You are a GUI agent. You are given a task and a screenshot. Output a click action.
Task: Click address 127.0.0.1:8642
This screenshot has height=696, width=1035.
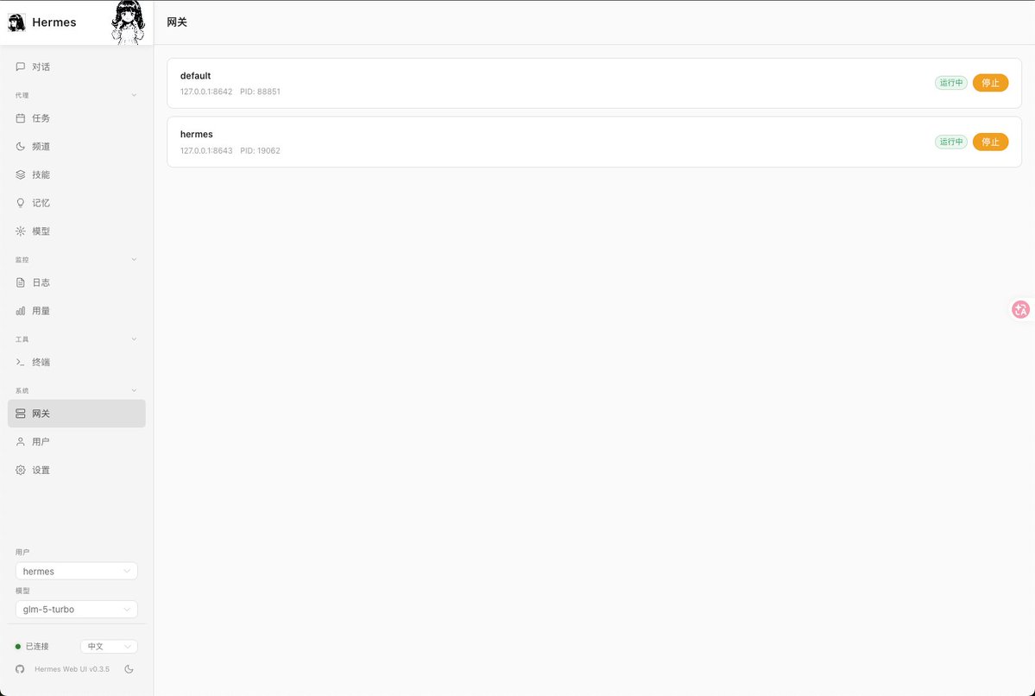click(206, 92)
